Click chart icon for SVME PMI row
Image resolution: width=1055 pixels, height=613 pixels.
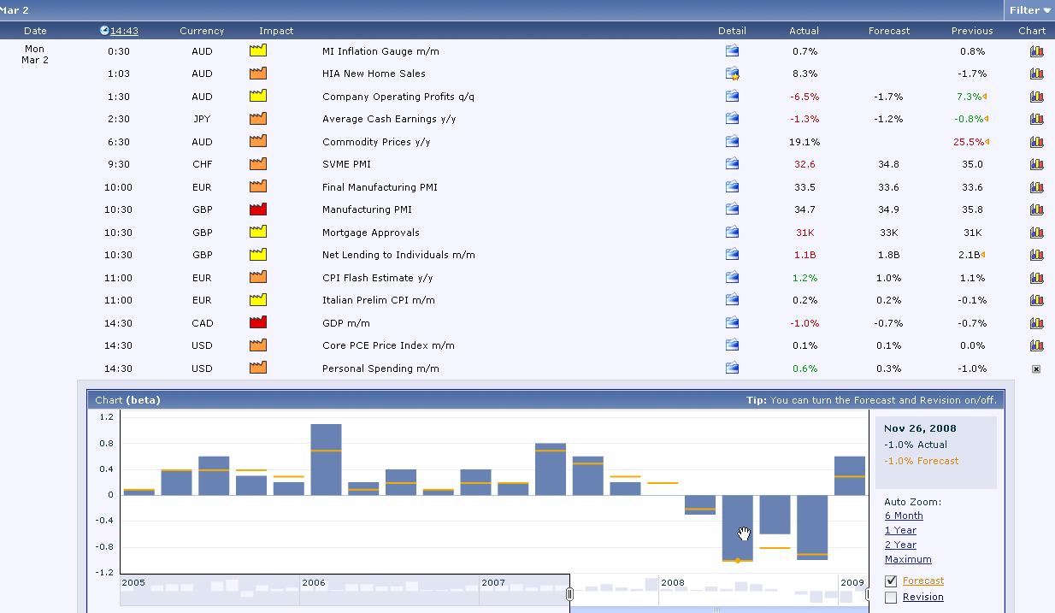pyautogui.click(x=1036, y=164)
